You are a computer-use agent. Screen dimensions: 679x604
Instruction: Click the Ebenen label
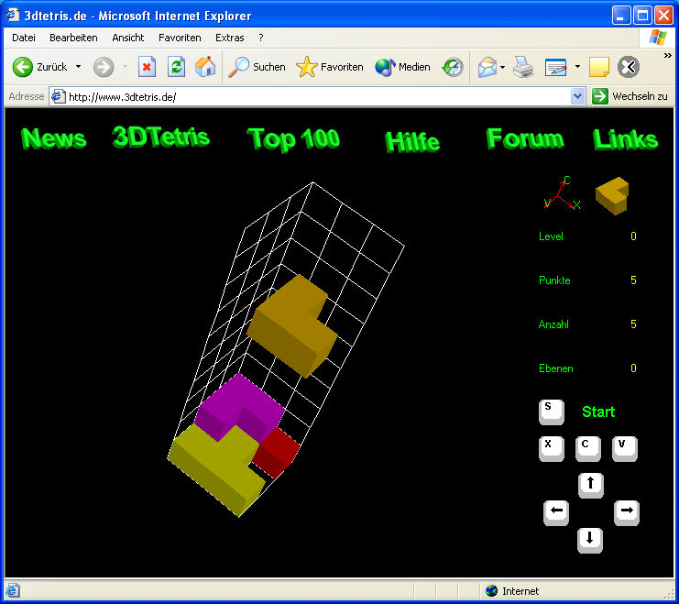[x=555, y=368]
